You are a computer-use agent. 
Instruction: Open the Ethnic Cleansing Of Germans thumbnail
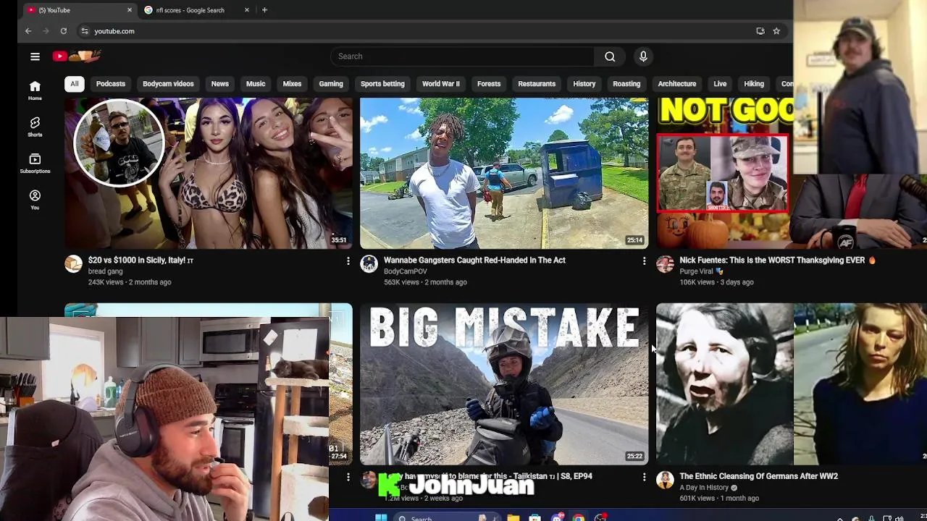[791, 384]
